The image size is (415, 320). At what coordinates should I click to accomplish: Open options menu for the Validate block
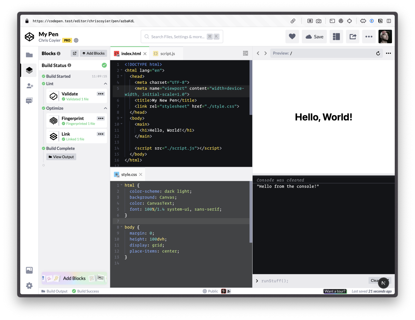101,94
